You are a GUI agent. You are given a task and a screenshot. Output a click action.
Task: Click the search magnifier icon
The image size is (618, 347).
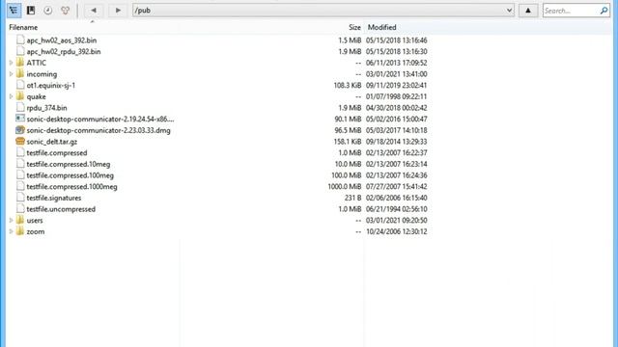604,11
